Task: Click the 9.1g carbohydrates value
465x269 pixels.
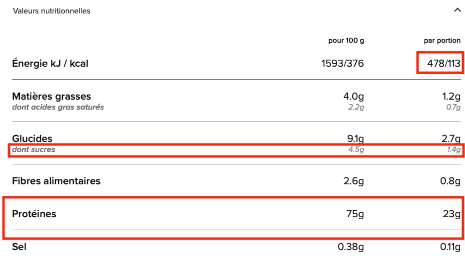Action: pos(354,138)
